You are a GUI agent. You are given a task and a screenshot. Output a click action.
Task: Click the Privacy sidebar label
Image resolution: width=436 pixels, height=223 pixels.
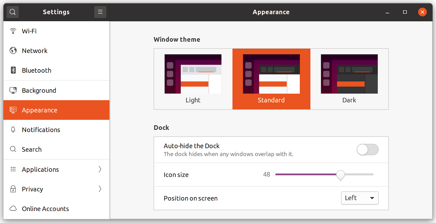point(32,189)
